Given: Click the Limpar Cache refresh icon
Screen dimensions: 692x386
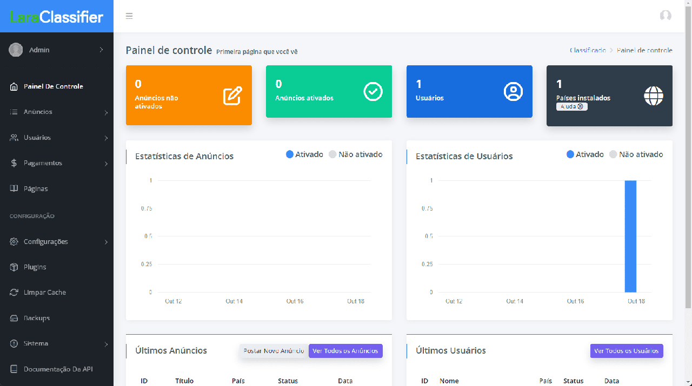Looking at the screenshot, I should point(14,293).
